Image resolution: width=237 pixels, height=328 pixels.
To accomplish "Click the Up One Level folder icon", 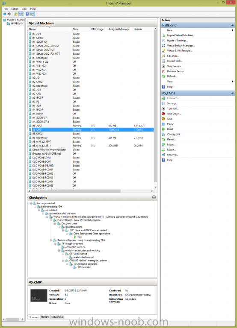I will (x=16, y=14).
